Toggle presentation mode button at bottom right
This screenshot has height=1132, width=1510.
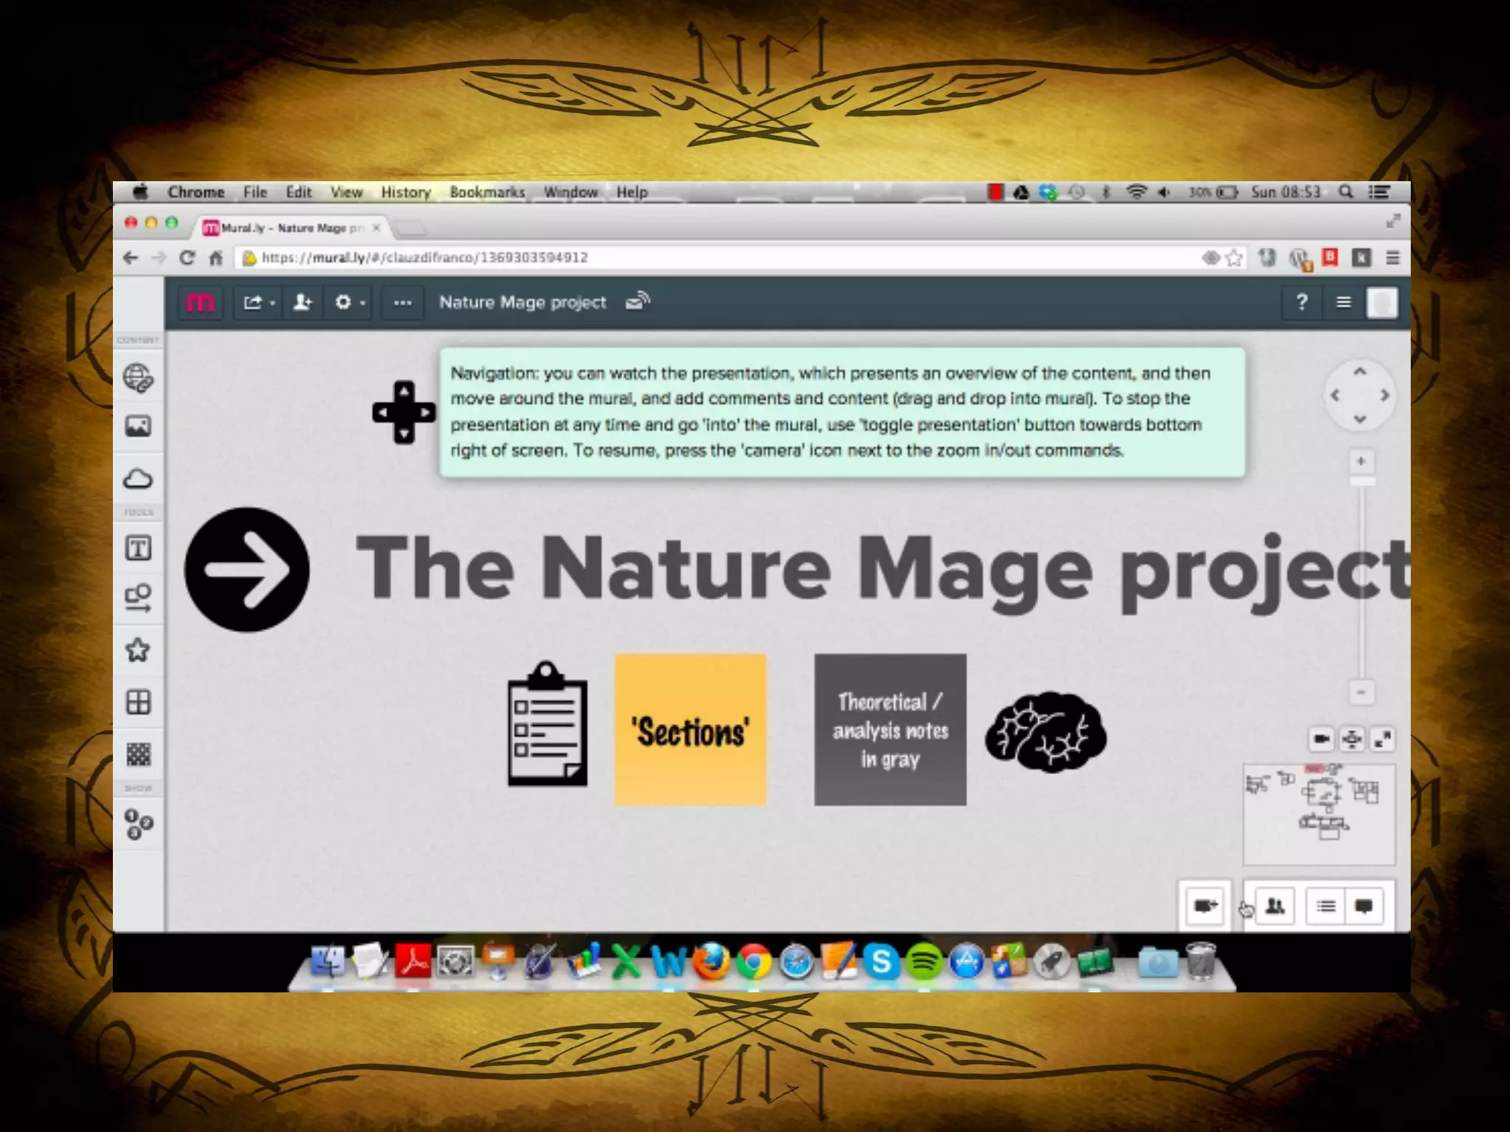tap(1205, 906)
